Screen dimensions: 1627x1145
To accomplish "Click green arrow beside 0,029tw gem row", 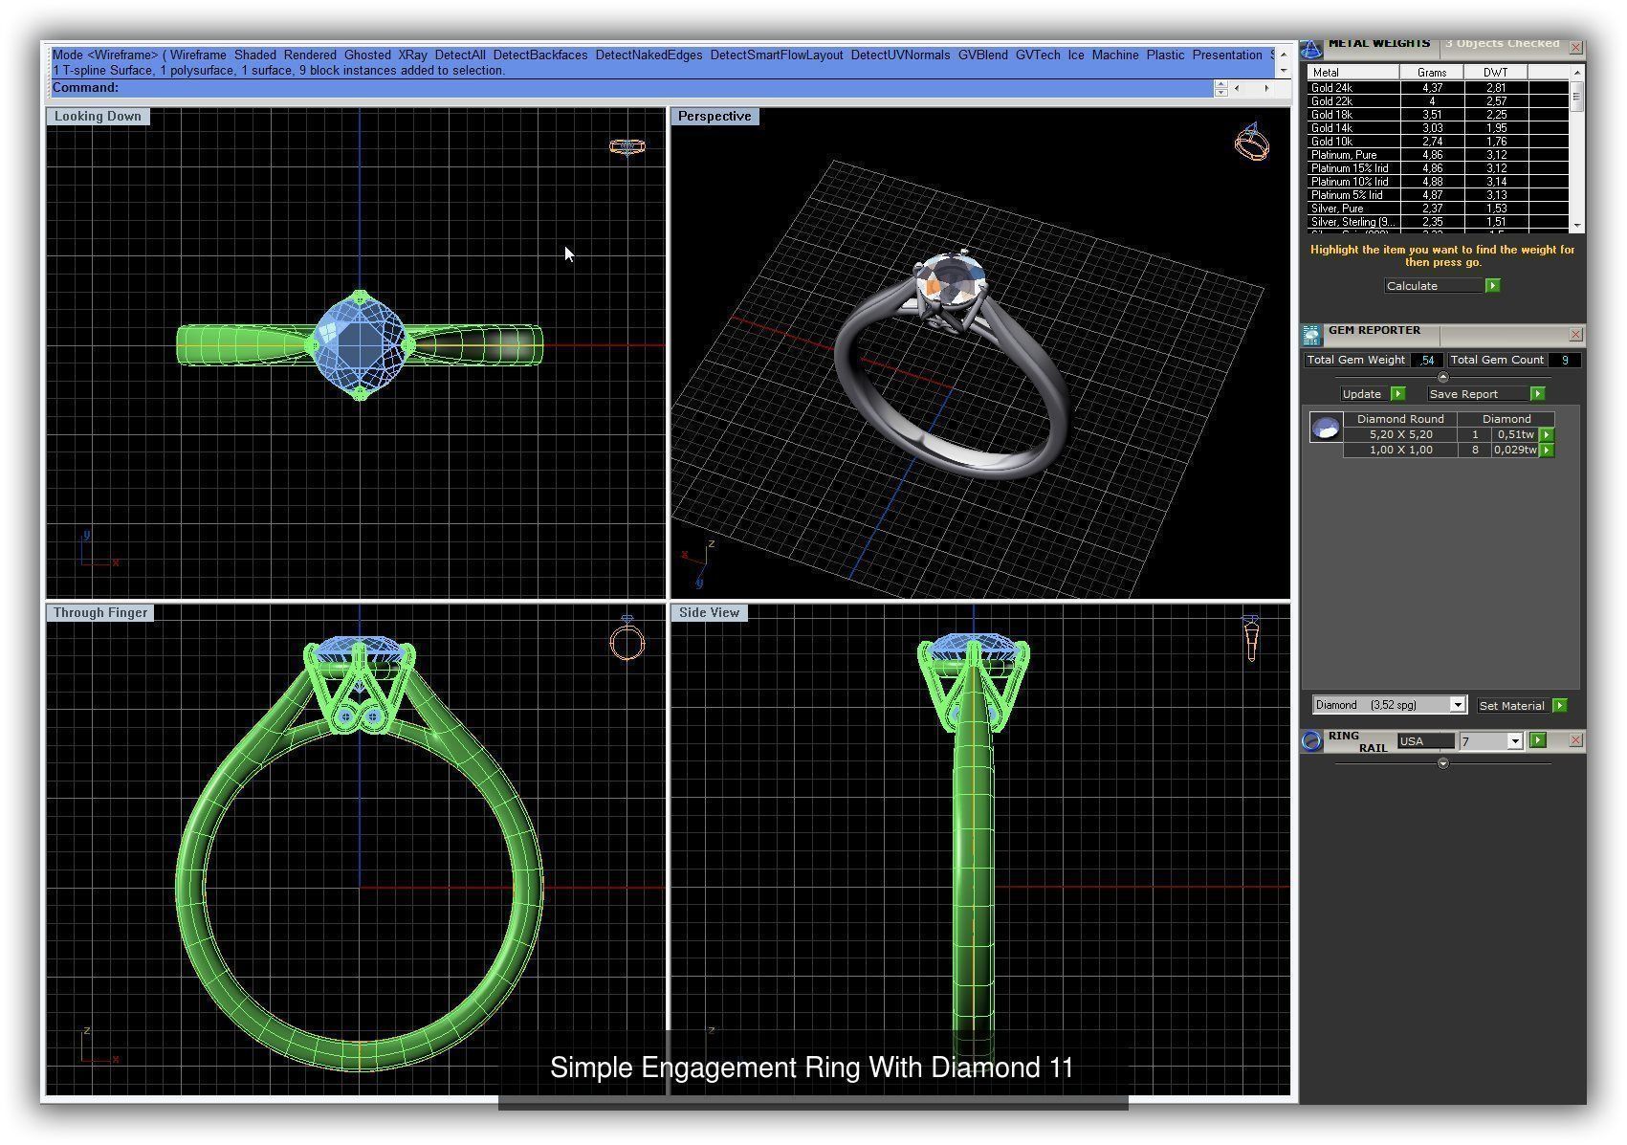I will pos(1547,451).
